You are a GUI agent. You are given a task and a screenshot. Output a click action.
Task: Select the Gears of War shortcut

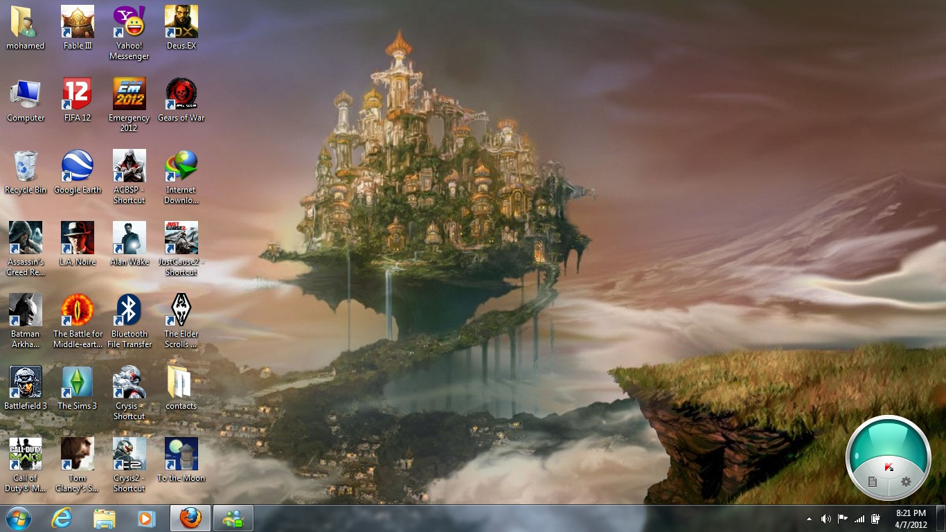click(181, 100)
